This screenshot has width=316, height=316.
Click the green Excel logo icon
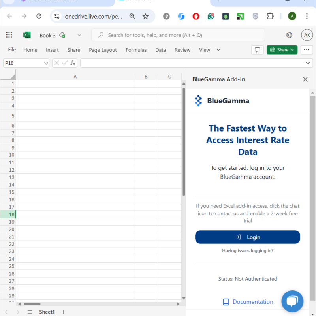(x=27, y=35)
